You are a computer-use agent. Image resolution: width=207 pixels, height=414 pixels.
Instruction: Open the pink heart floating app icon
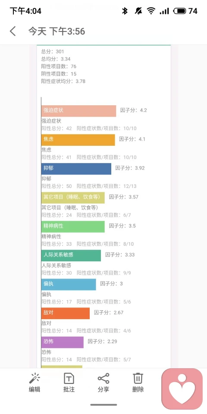point(182,389)
